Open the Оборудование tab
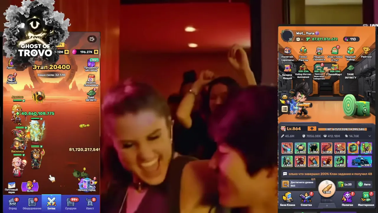Screen dimensions: 378x213 click(32, 204)
